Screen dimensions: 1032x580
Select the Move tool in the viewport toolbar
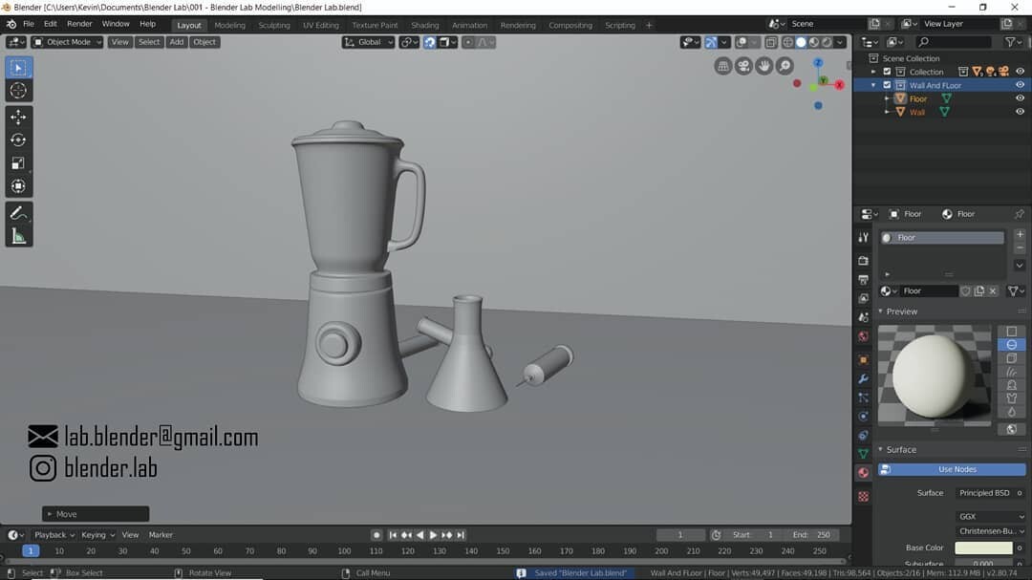(18, 115)
